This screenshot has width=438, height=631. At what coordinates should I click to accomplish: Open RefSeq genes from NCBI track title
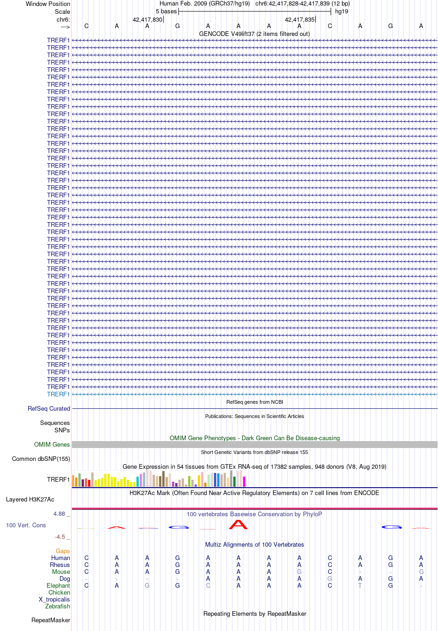[x=255, y=402]
